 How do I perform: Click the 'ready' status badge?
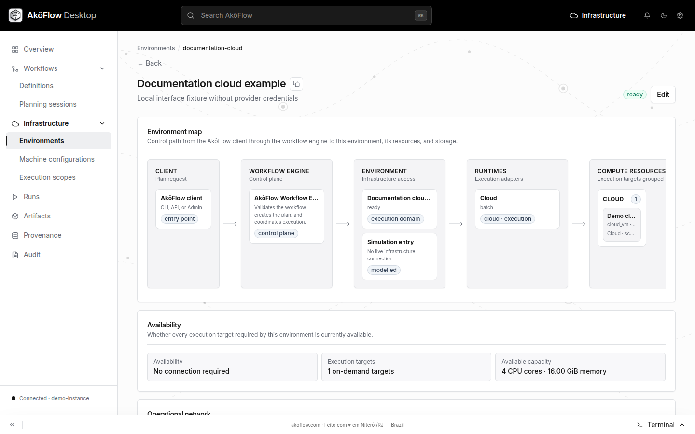pos(635,95)
